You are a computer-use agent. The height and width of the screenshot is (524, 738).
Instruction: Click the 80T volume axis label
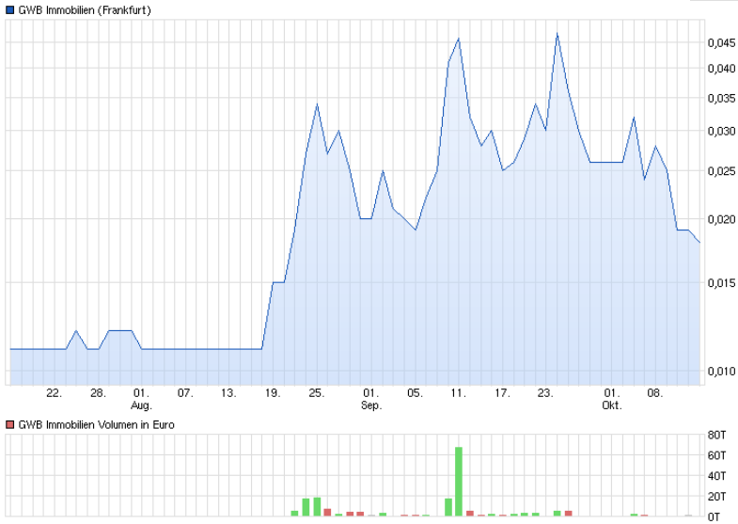pos(716,435)
